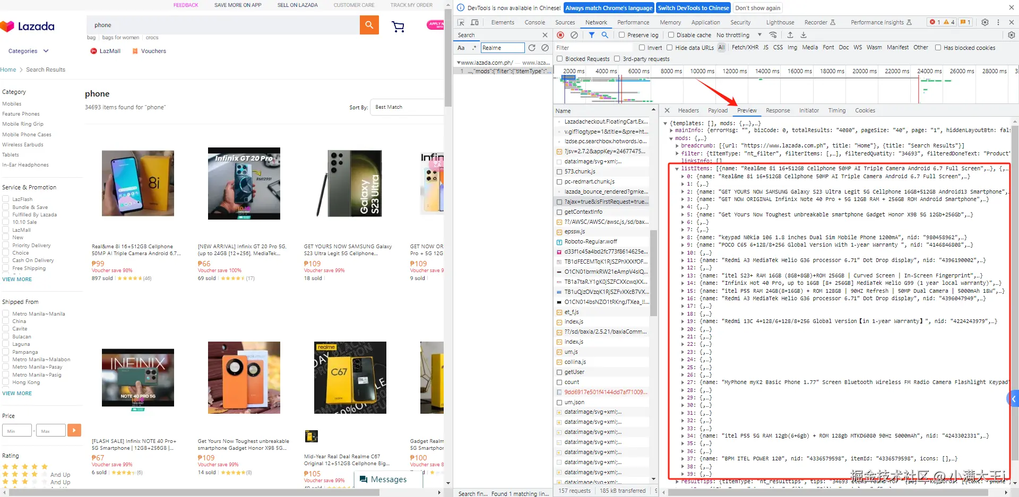1019x497 pixels.
Task: Clear the network log
Action: tap(574, 35)
